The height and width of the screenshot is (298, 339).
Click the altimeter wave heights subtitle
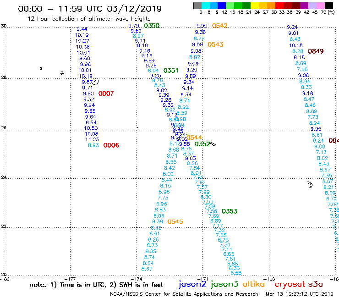89,19
